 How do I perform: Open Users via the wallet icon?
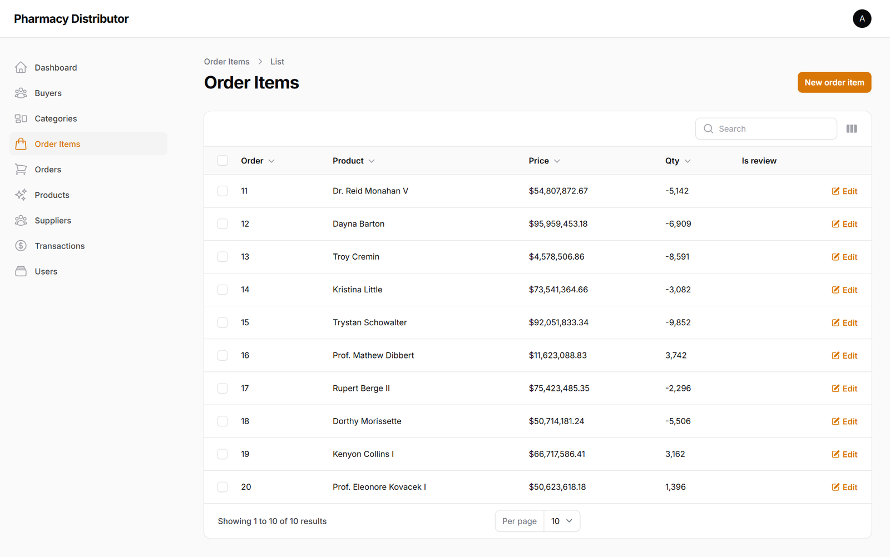pos(21,271)
